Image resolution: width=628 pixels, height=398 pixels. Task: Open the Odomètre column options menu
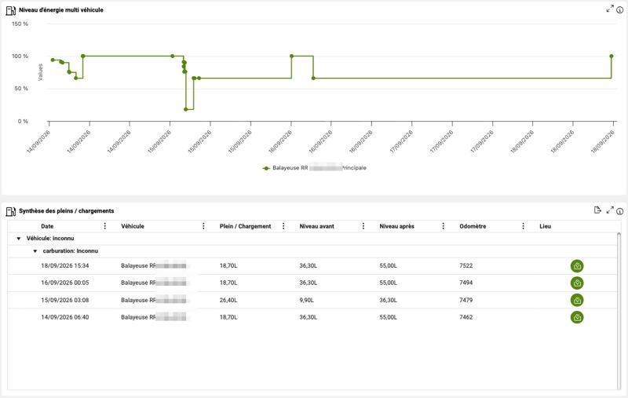click(x=523, y=226)
